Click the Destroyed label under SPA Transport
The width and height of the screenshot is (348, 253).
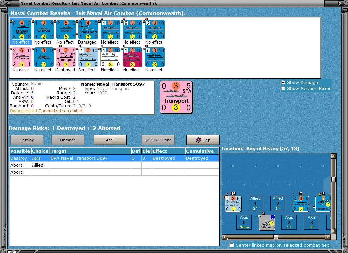click(65, 70)
